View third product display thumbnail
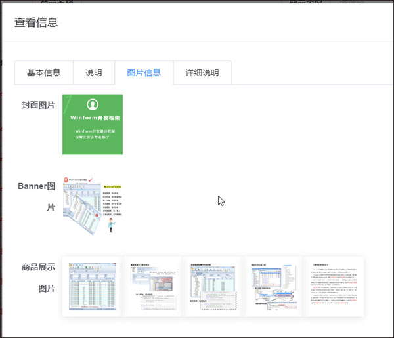Screen dimensions: 394x338 (213, 287)
